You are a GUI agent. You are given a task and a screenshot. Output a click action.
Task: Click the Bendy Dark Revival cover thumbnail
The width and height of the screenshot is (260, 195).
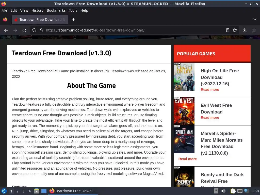coord(184,177)
